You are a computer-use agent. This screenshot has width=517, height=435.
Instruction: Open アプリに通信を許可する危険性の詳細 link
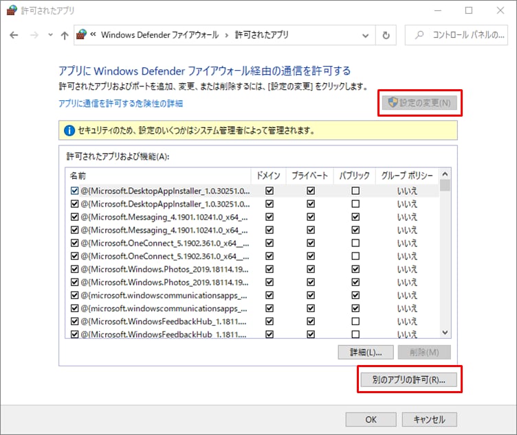(121, 104)
